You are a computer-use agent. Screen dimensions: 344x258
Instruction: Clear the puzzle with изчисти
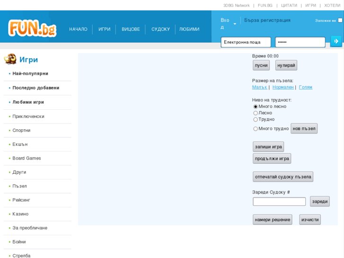coord(310,220)
